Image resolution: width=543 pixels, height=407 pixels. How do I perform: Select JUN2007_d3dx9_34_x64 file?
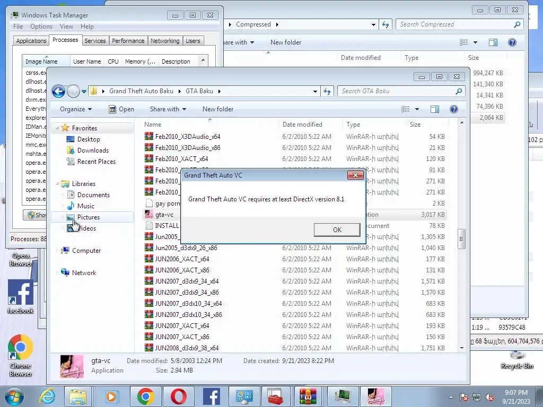point(187,281)
